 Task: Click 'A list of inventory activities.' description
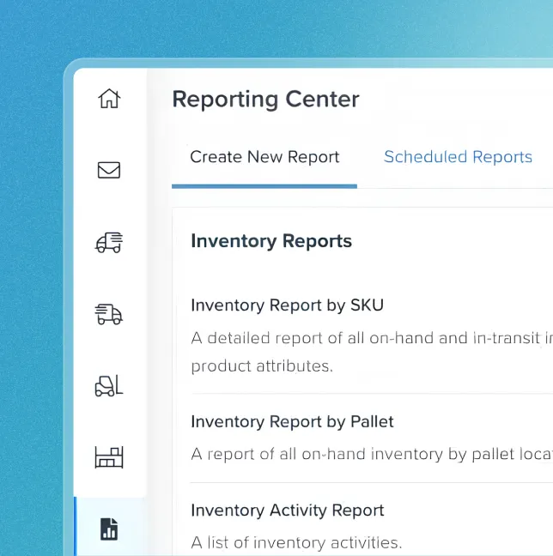point(296,542)
